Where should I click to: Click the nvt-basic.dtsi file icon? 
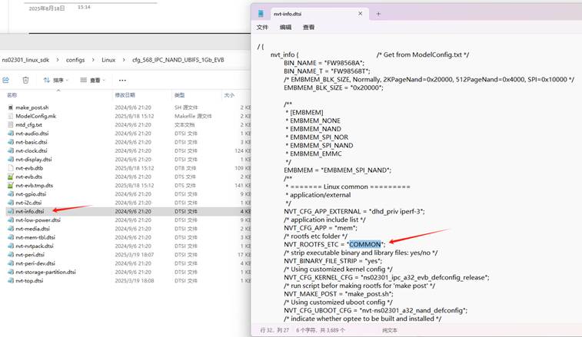(11, 142)
